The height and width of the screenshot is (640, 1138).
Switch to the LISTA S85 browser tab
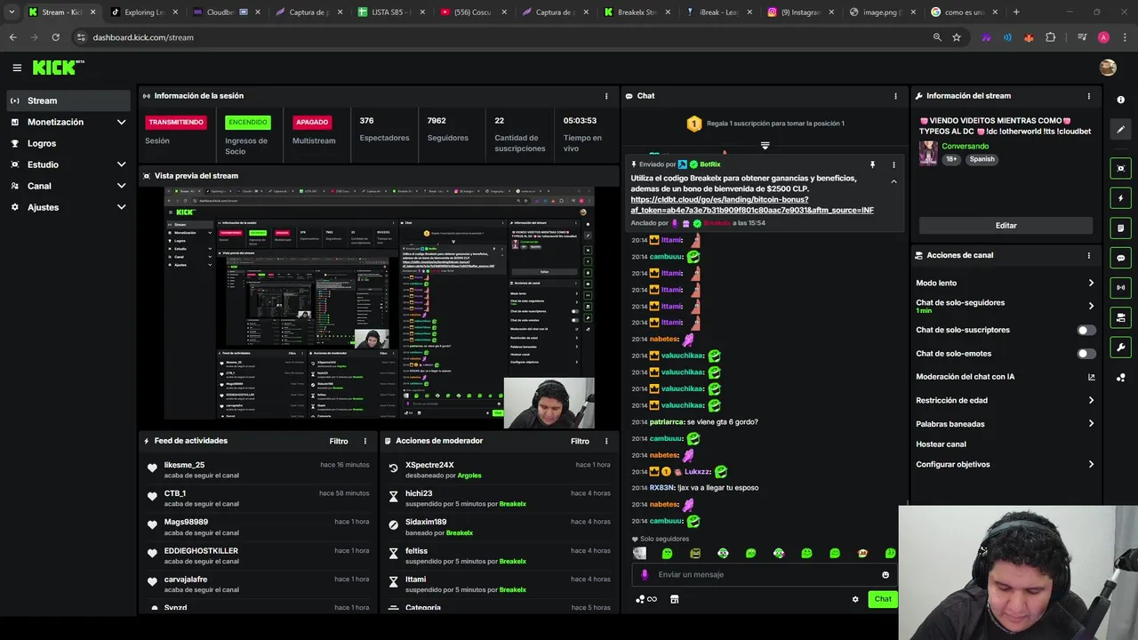pos(389,12)
